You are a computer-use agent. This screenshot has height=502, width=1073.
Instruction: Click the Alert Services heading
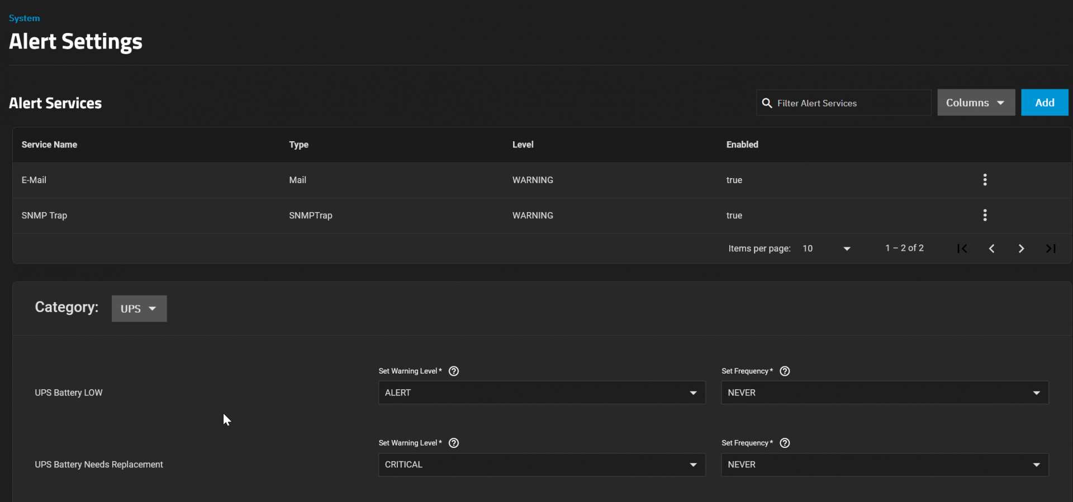pyautogui.click(x=55, y=103)
